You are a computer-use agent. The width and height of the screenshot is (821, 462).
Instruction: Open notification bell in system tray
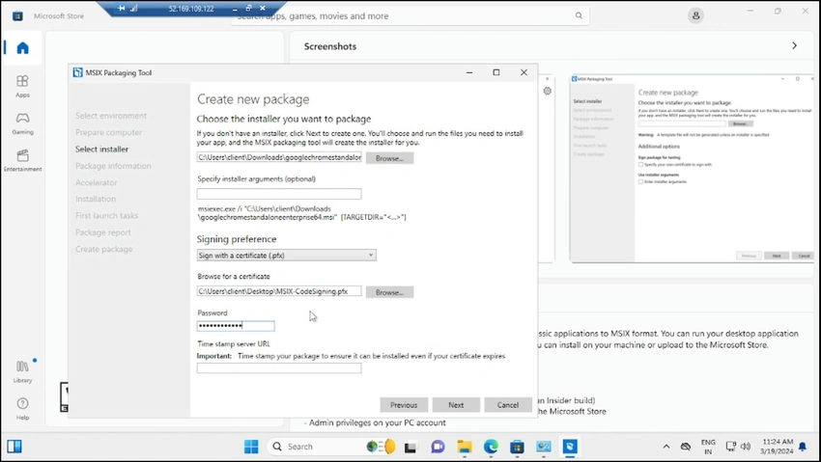click(x=803, y=447)
